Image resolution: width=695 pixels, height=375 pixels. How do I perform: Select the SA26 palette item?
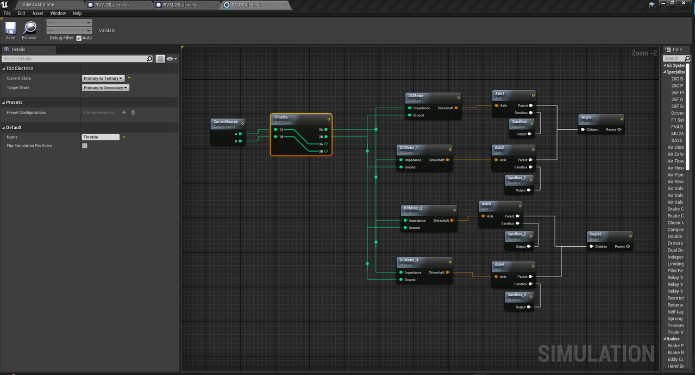tap(676, 141)
